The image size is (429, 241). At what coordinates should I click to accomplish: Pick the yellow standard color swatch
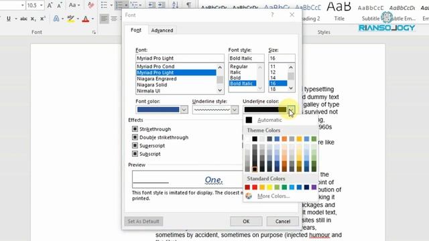tap(269, 187)
